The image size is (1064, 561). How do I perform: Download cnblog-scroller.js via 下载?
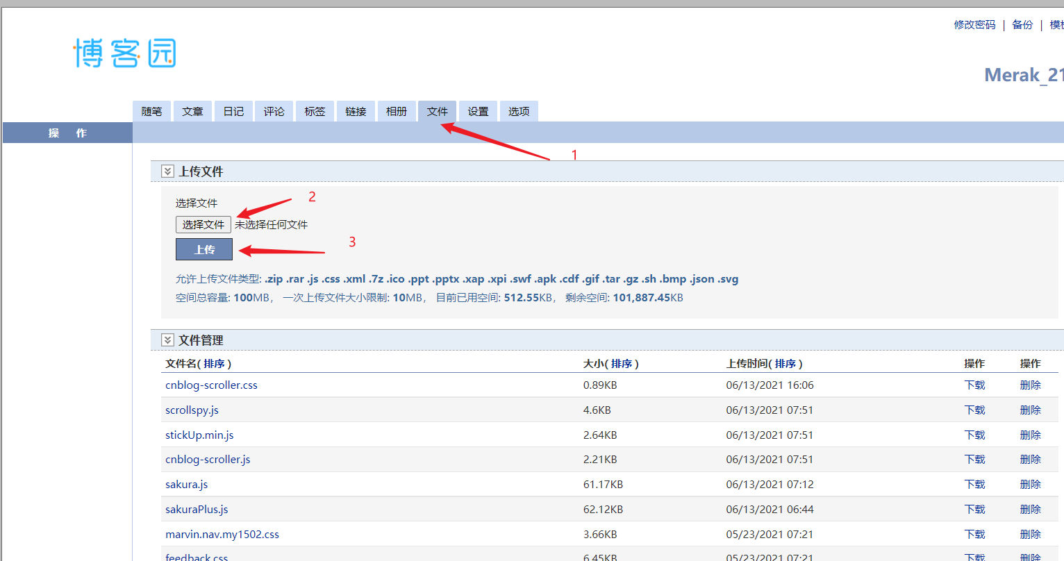[x=974, y=459]
